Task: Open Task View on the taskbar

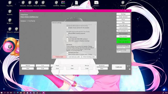Action: click(11, 93)
